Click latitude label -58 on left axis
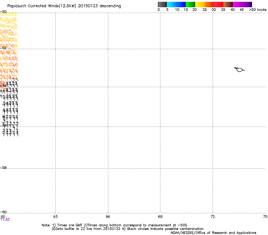The height and width of the screenshot is (235, 268). pyautogui.click(x=3, y=168)
